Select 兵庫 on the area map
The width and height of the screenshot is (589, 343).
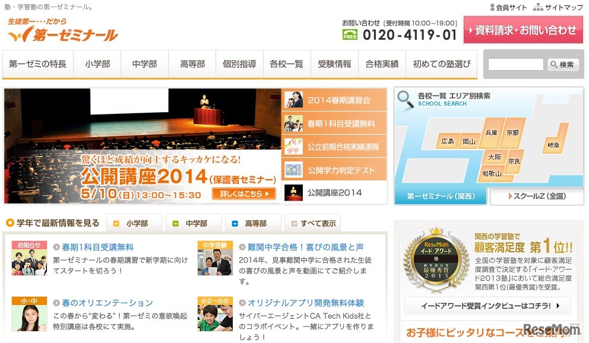492,133
